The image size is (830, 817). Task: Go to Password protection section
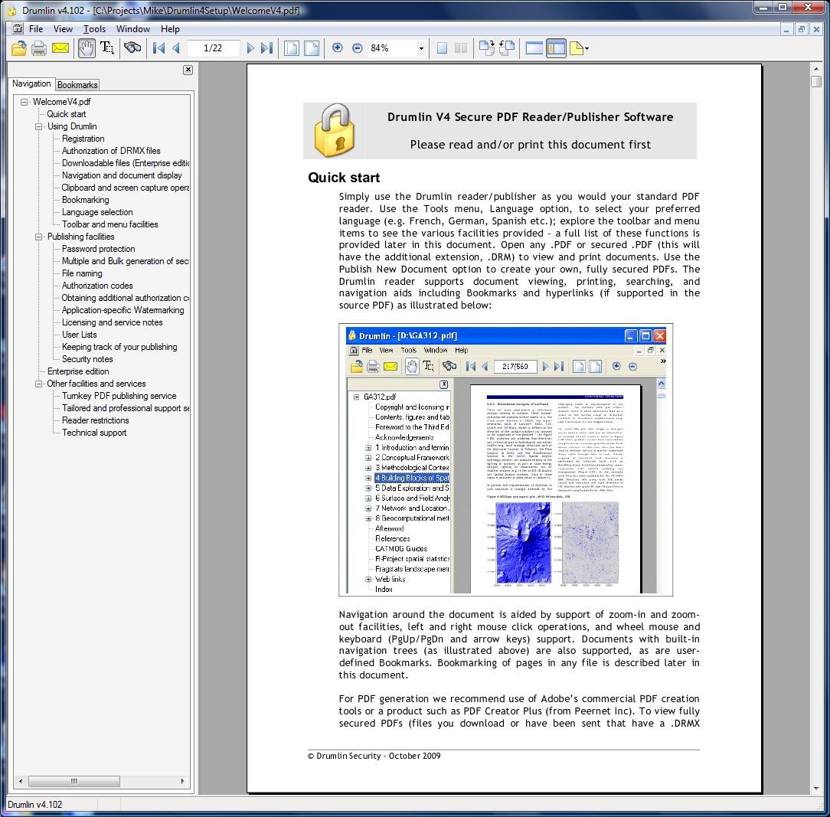point(98,249)
